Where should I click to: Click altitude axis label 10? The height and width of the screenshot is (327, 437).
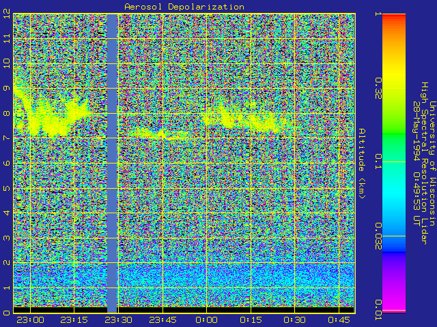[x=7, y=63]
